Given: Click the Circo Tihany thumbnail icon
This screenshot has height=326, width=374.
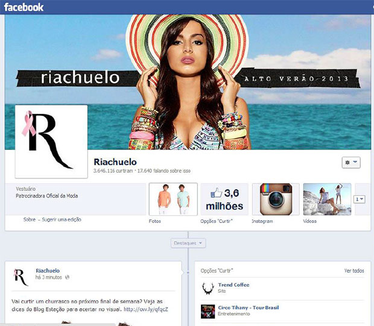Looking at the screenshot, I should pos(208,312).
